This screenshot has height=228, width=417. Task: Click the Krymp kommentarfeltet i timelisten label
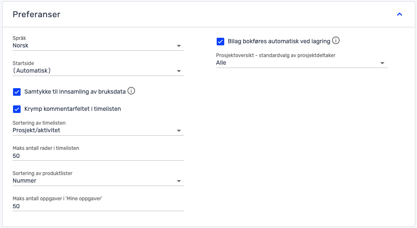coord(73,109)
